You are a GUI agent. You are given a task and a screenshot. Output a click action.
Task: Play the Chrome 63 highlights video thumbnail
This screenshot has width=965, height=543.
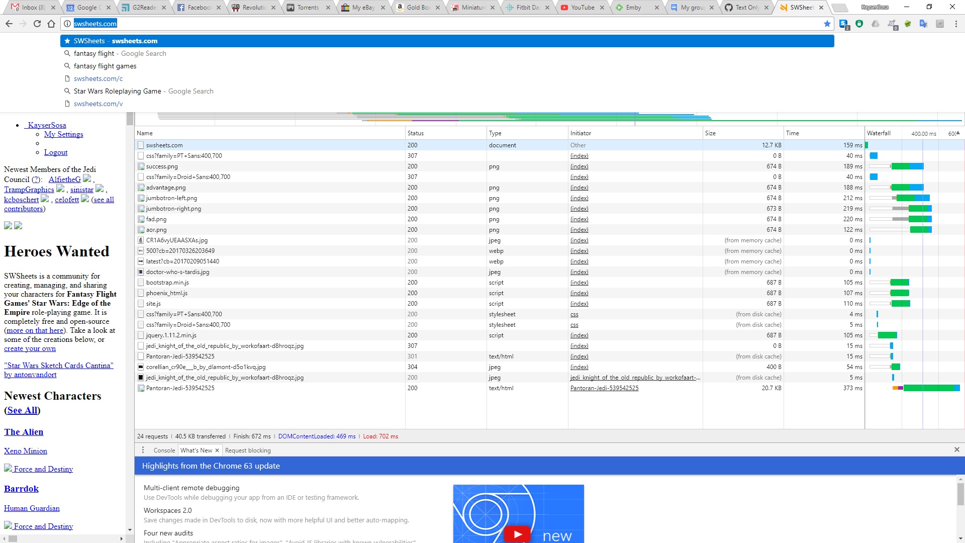pyautogui.click(x=518, y=534)
